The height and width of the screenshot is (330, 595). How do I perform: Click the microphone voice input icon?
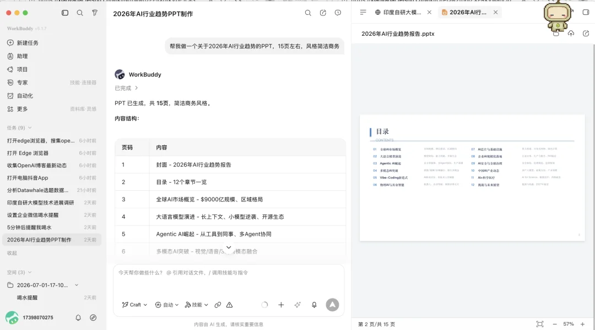(314, 305)
